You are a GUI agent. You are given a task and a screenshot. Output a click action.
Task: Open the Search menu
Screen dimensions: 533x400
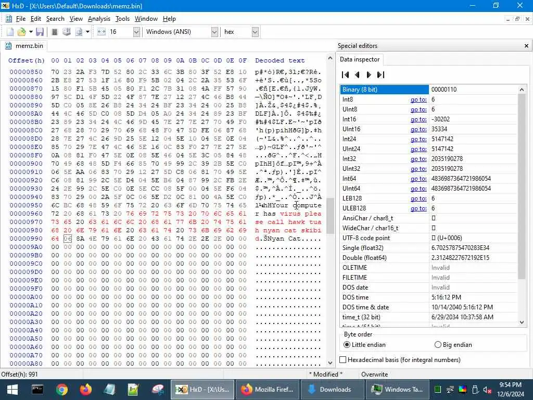pos(55,19)
